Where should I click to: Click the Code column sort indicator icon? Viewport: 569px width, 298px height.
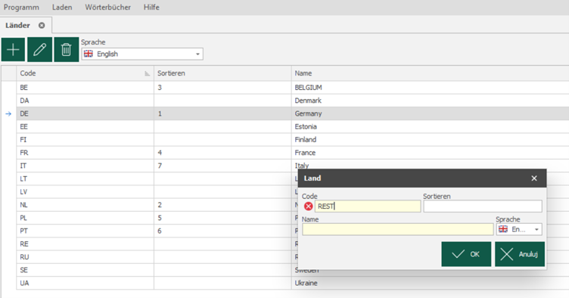[147, 73]
